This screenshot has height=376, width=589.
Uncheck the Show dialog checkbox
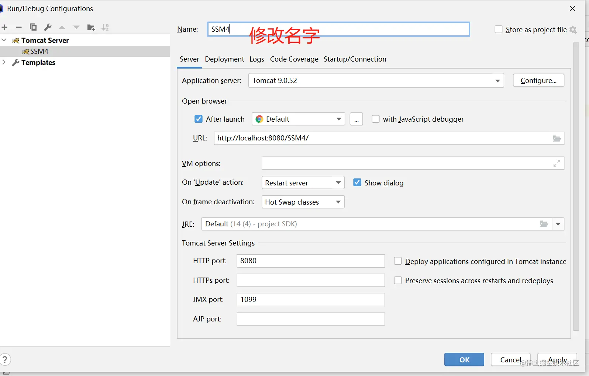coord(357,182)
